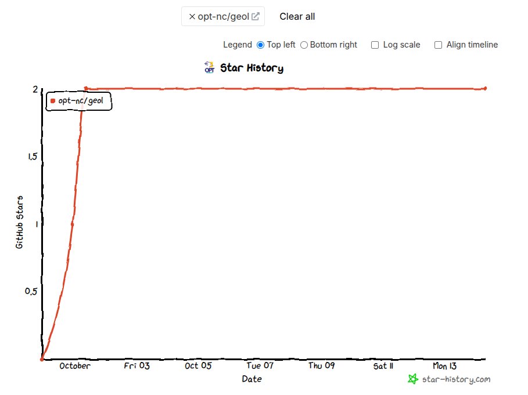Click the data point at chart origin
528x395 pixels.
[x=42, y=360]
